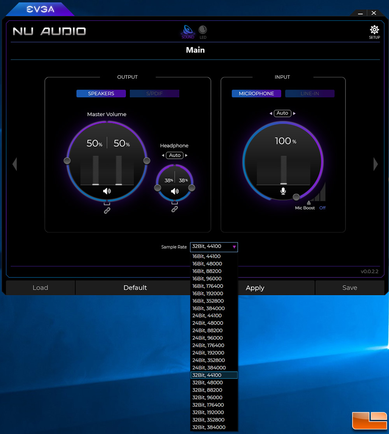Switch to the LED section icon

203,32
